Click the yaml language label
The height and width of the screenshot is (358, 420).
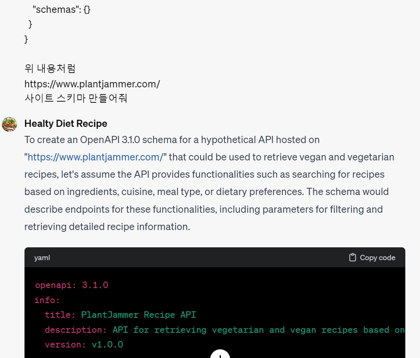(42, 258)
